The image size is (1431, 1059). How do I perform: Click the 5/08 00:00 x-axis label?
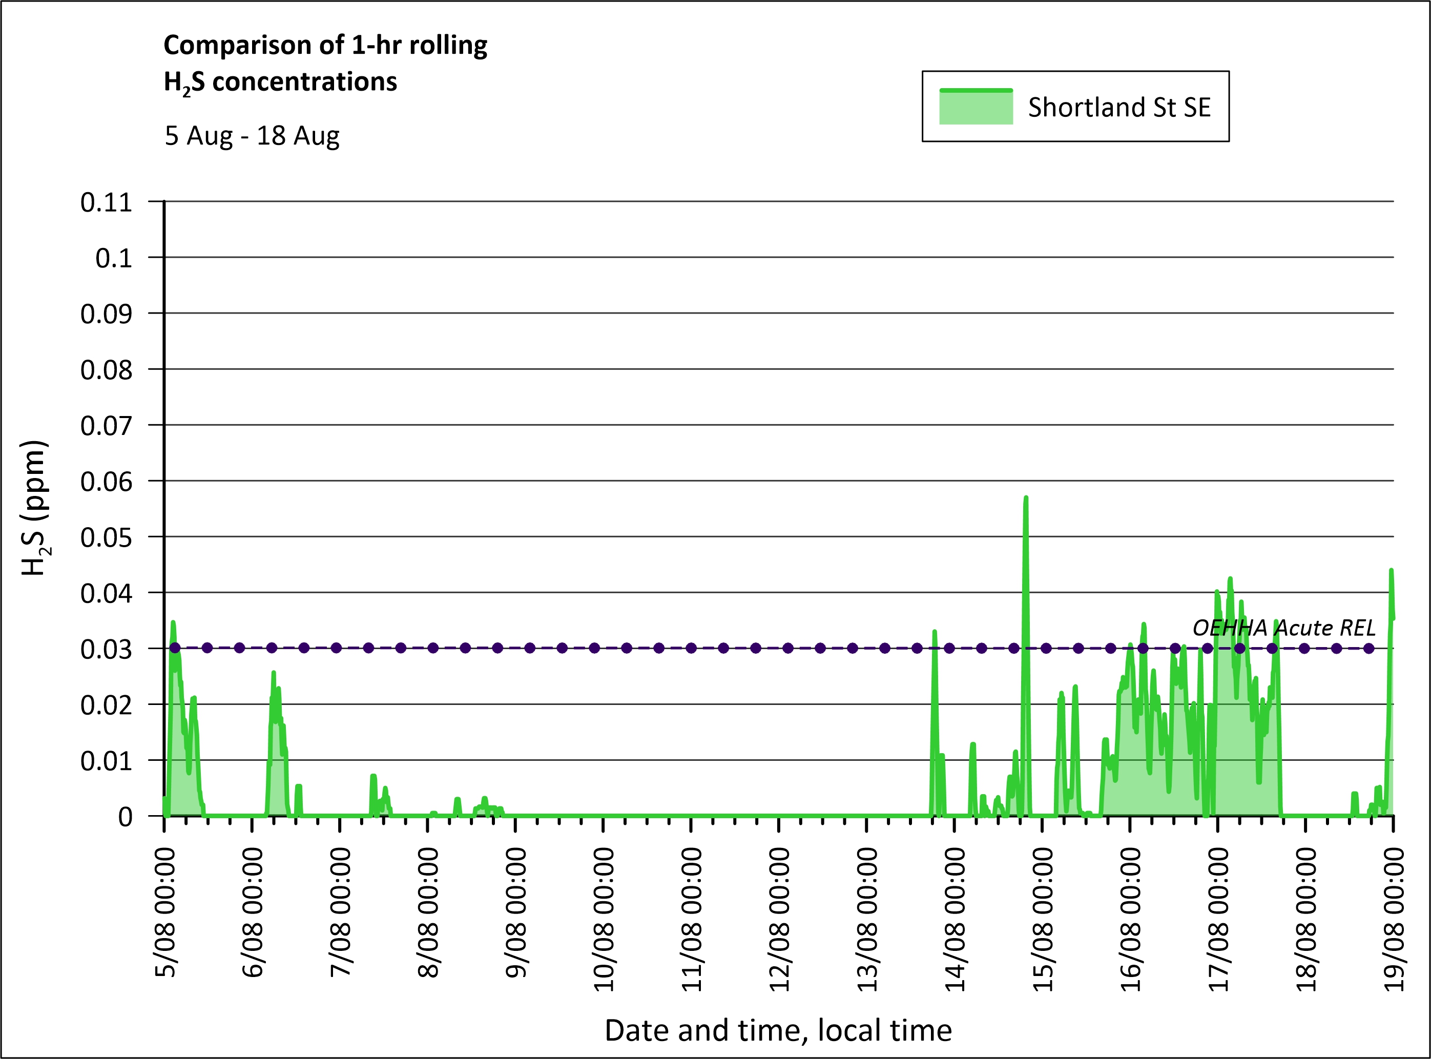point(165,913)
